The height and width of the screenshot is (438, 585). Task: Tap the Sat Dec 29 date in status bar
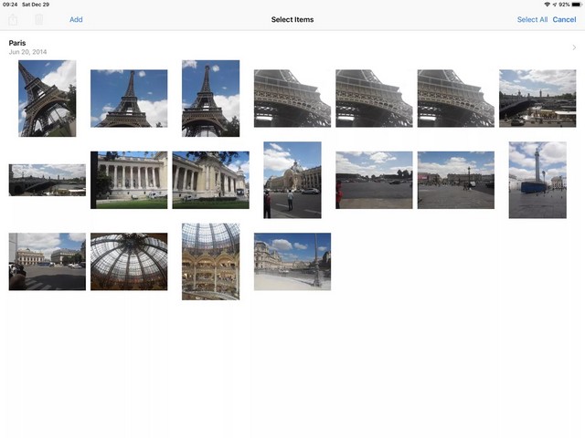[x=36, y=5]
